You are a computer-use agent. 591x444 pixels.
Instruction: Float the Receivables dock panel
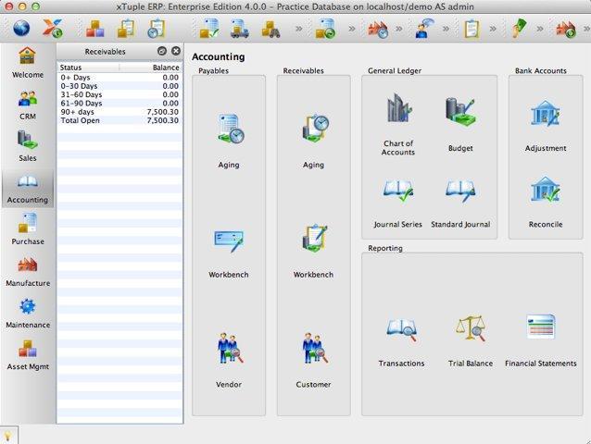(x=162, y=51)
